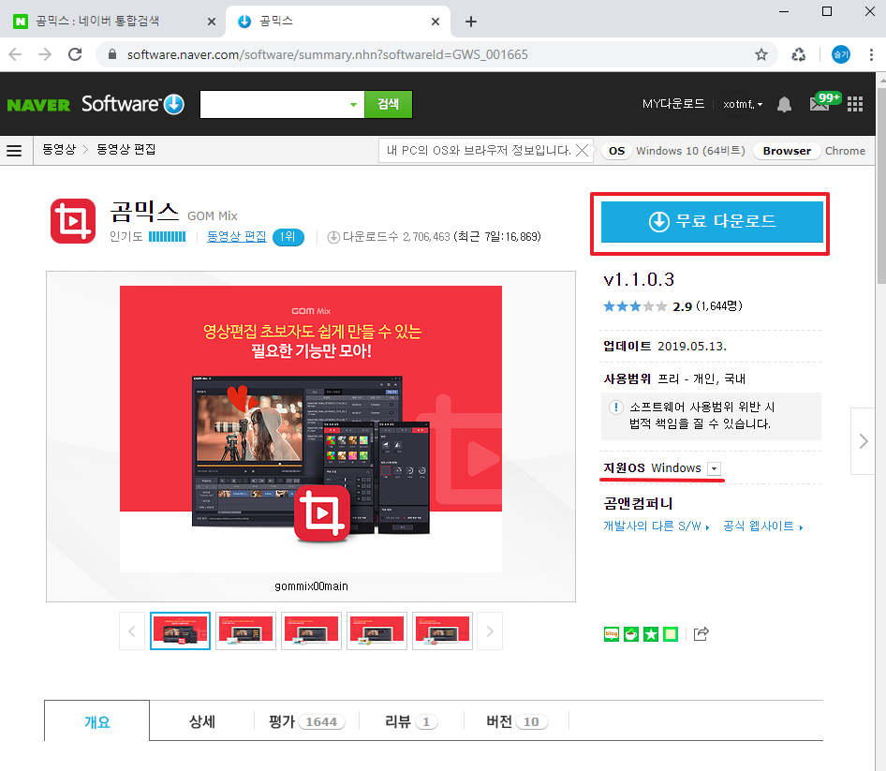Image resolution: width=886 pixels, height=771 pixels.
Task: Open the 개요 tab
Action: tap(97, 722)
